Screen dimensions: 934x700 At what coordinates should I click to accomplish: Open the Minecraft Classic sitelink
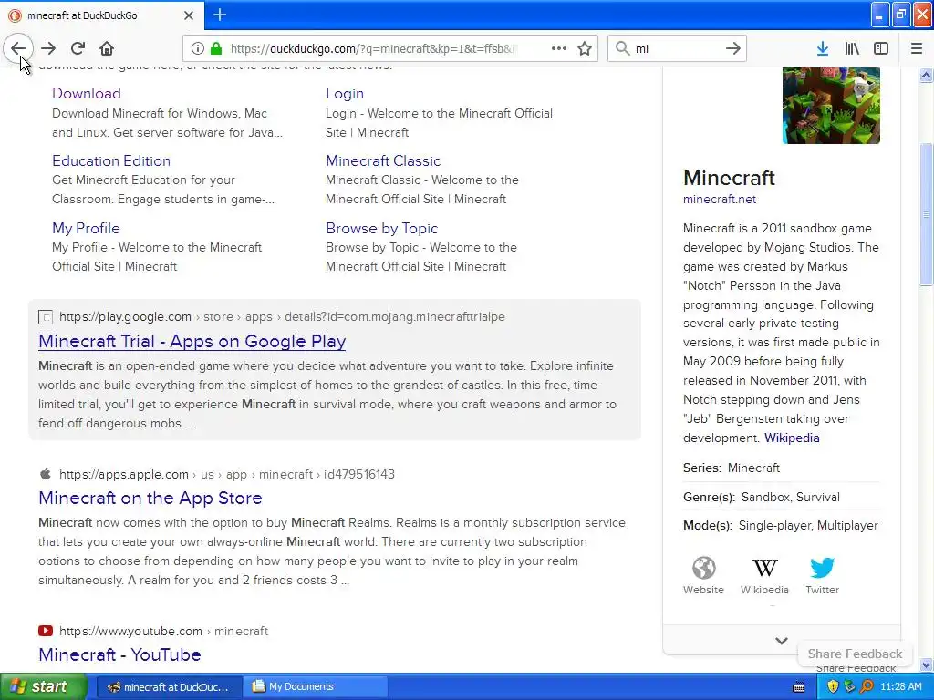click(383, 160)
